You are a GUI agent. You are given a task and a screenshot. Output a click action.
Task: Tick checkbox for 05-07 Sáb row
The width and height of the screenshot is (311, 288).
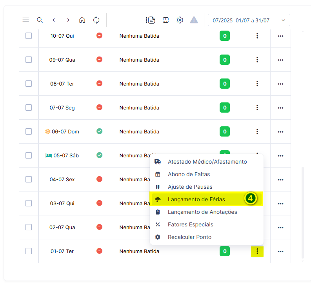[29, 155]
